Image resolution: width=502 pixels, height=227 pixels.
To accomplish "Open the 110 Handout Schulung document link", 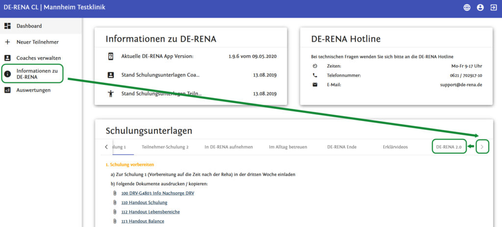I will point(144,202).
